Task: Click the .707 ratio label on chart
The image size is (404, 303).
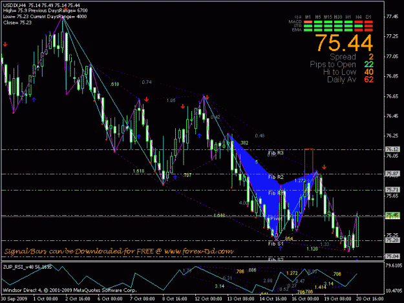Action: pos(187,175)
